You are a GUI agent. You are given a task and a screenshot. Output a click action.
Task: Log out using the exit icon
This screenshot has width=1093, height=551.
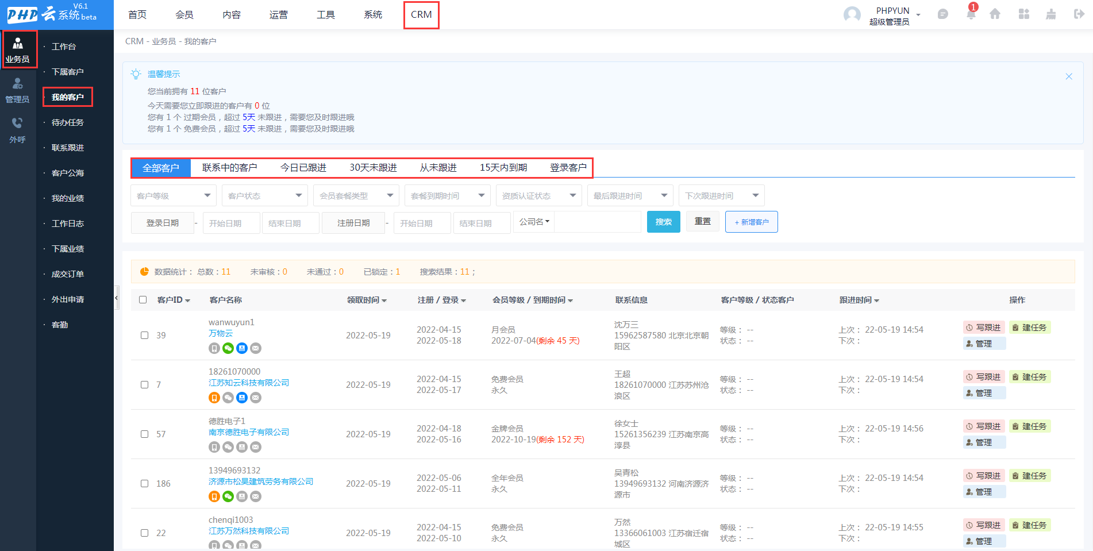pyautogui.click(x=1079, y=14)
